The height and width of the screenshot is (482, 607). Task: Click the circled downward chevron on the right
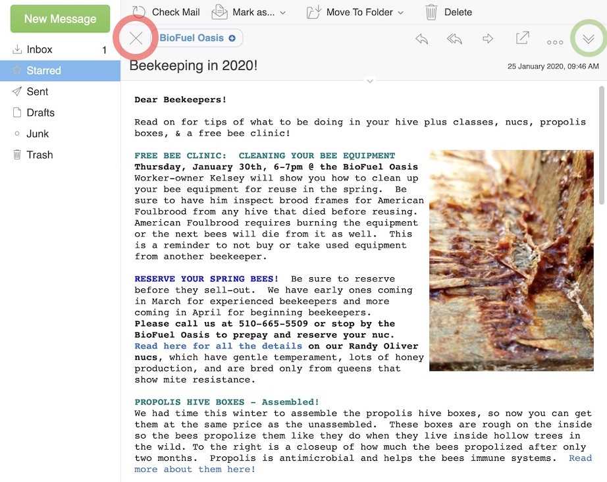[589, 38]
